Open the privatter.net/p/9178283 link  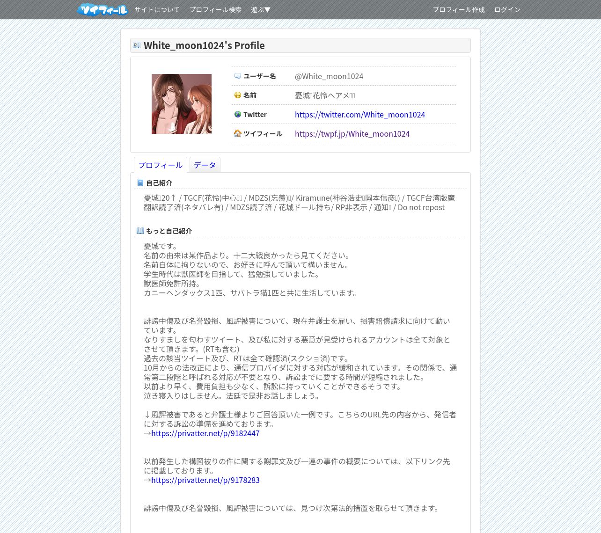pyautogui.click(x=205, y=480)
